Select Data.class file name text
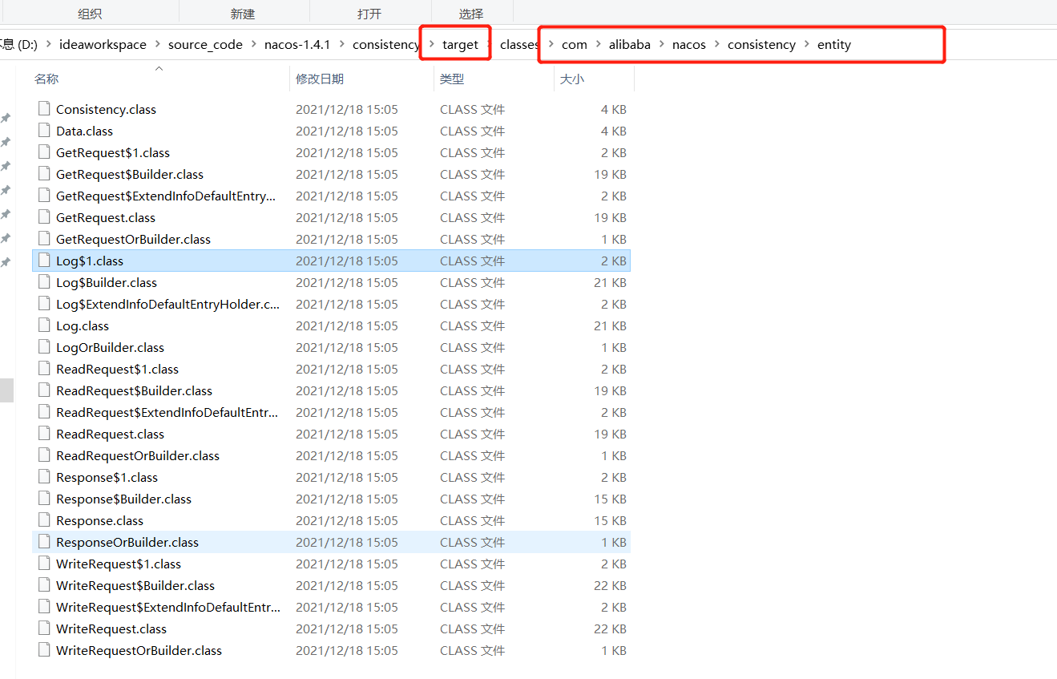This screenshot has width=1057, height=679. point(84,131)
